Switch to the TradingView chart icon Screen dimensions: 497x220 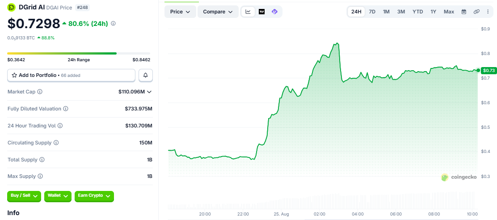(x=261, y=12)
